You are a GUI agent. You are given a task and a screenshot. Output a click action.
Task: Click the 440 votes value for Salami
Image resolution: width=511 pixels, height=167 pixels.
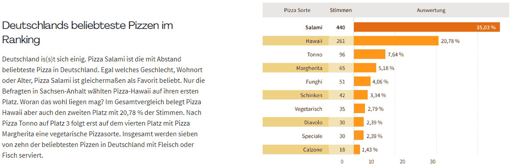[x=341, y=28]
